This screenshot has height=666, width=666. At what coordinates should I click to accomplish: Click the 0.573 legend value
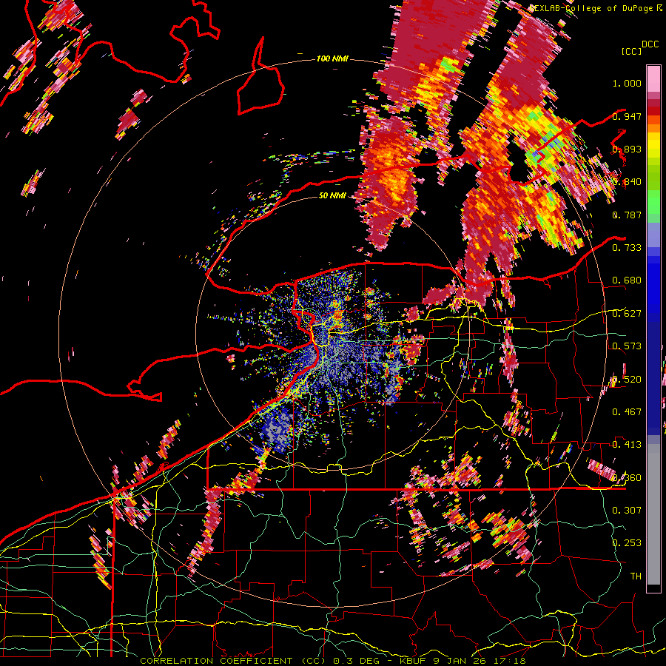pyautogui.click(x=627, y=346)
